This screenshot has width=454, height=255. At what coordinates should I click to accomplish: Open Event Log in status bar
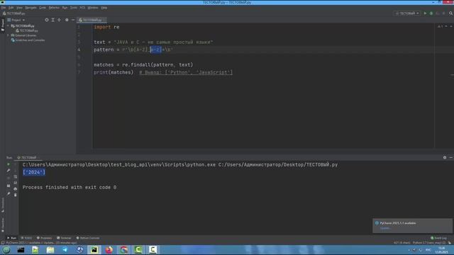438,238
